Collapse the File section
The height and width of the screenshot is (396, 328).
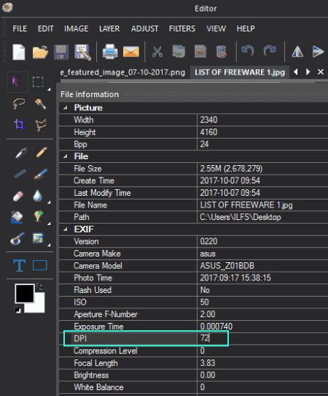(66, 156)
